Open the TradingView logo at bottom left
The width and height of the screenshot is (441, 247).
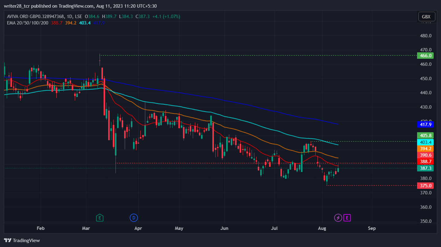pos(22,240)
